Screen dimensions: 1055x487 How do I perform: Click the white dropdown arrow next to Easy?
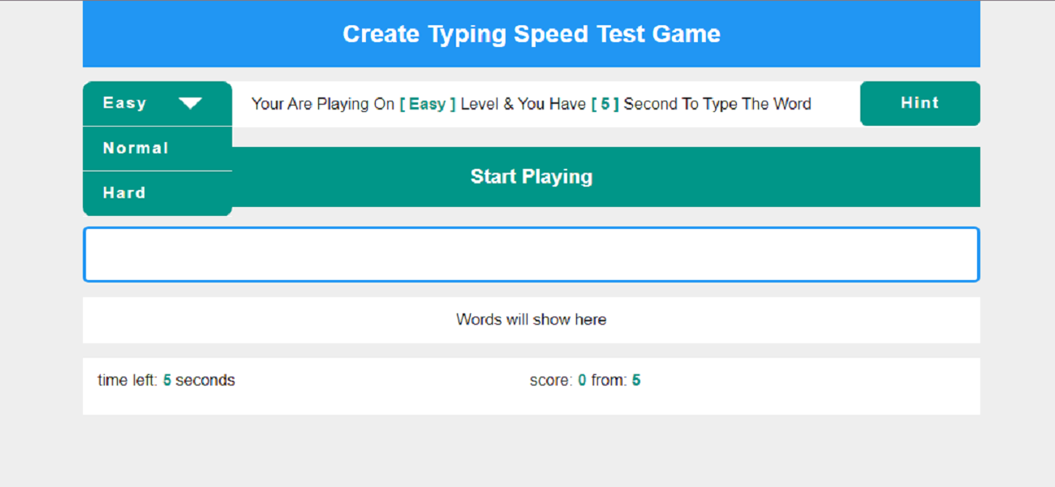190,103
